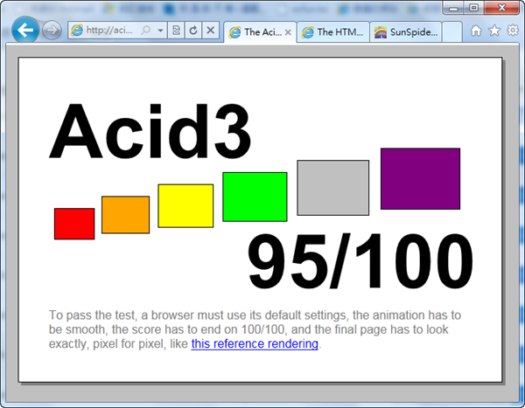Open a new blank tab
This screenshot has width=525, height=408.
click(x=452, y=32)
